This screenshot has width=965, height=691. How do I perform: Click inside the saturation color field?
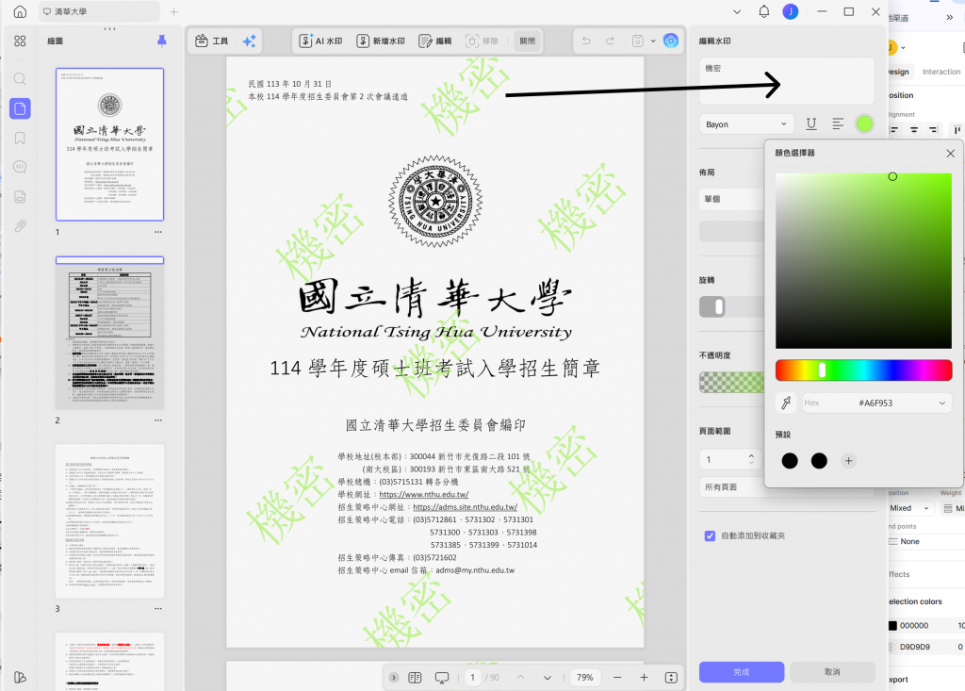pos(863,261)
